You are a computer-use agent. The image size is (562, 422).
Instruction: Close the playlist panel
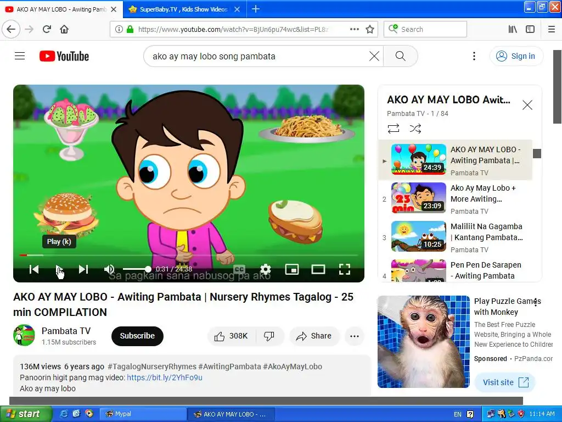tap(527, 105)
